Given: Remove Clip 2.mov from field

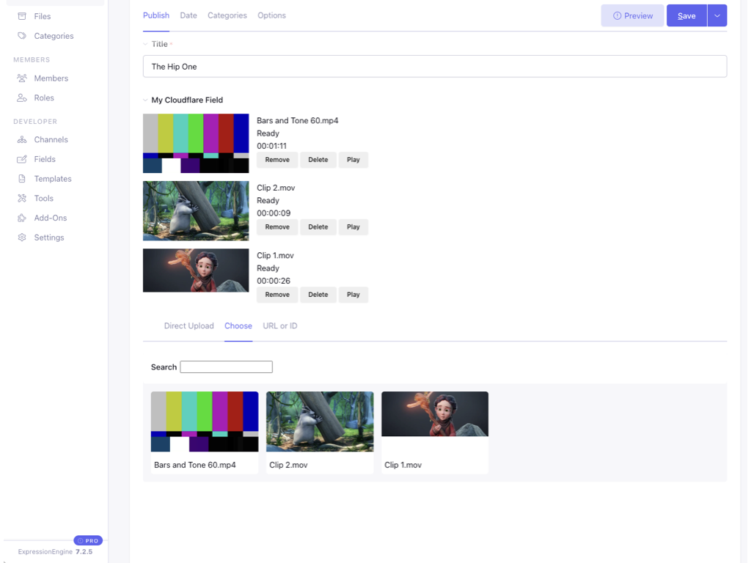Looking at the screenshot, I should pyautogui.click(x=277, y=227).
